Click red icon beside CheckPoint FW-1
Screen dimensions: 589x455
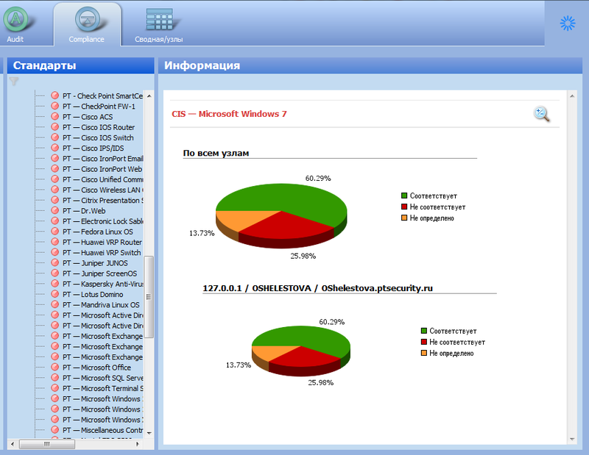coord(54,106)
